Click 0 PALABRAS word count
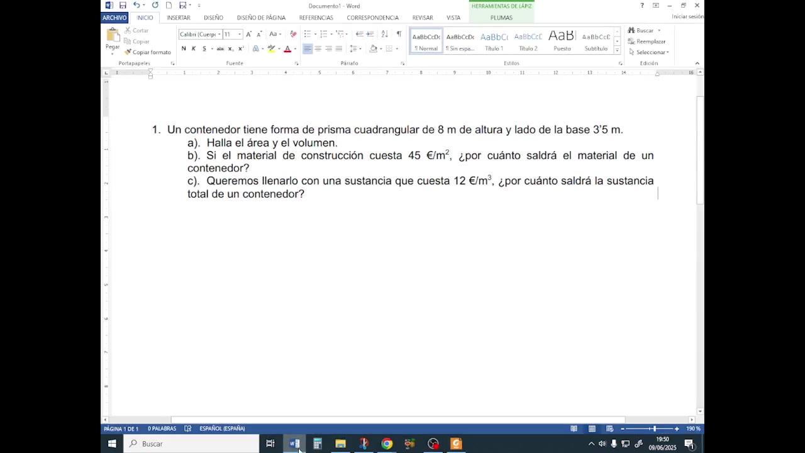 click(162, 428)
